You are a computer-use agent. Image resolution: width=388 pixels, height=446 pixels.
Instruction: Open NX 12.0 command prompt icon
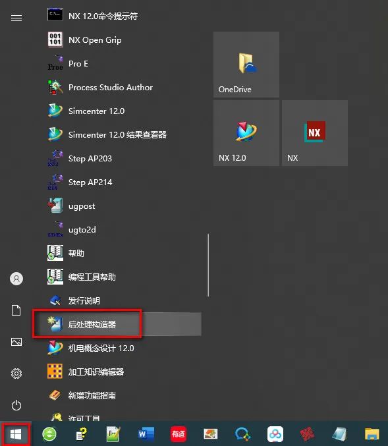(x=55, y=14)
